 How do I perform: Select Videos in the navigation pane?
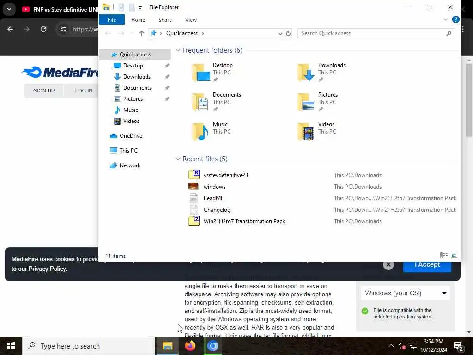tap(131, 121)
